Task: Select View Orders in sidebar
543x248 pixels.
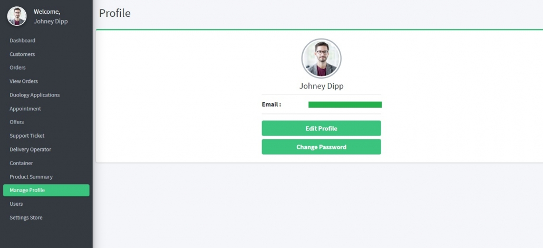Action: (24, 81)
